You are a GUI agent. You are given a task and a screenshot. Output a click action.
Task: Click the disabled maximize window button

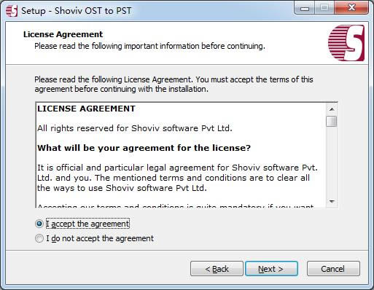tap(324, 8)
